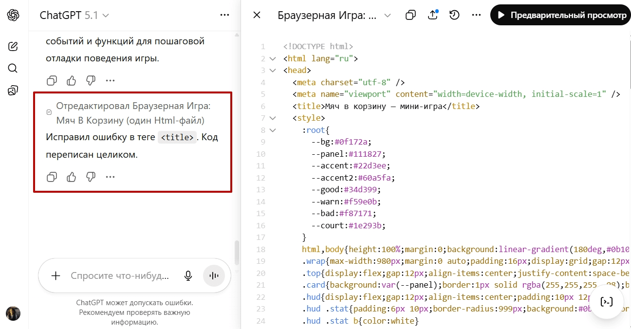
Task: Start voice mode using the waveform button
Action: (214, 276)
